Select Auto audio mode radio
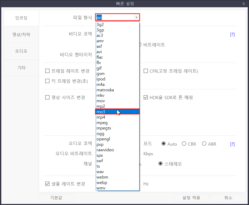Image resolution: width=249 pixels, height=205 pixels. 164,144
